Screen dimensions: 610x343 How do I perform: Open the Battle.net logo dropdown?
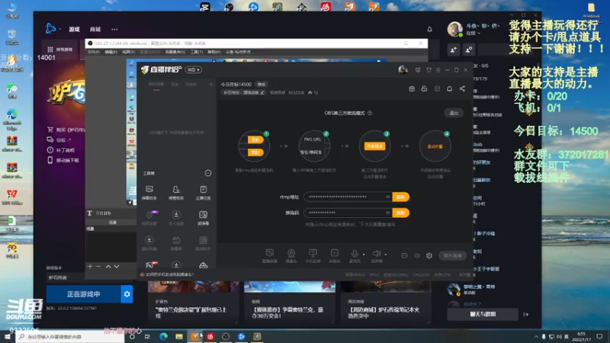coord(53,28)
